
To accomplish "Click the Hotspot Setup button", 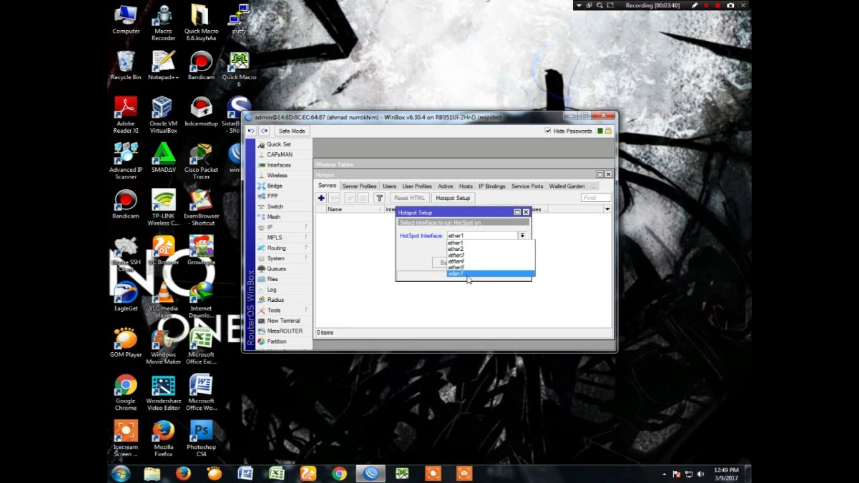I will [453, 198].
